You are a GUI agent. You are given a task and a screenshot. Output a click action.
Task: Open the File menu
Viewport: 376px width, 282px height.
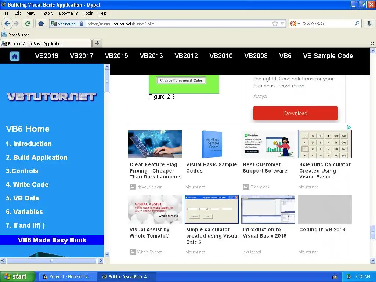point(6,13)
